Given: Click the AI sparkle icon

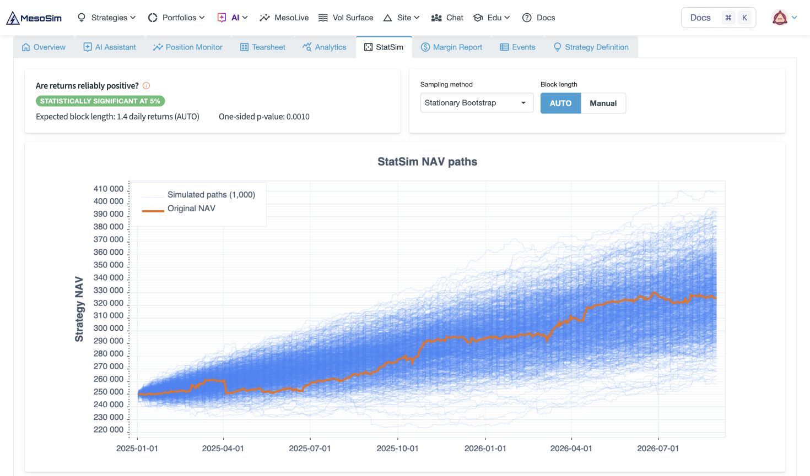Looking at the screenshot, I should click(x=222, y=18).
